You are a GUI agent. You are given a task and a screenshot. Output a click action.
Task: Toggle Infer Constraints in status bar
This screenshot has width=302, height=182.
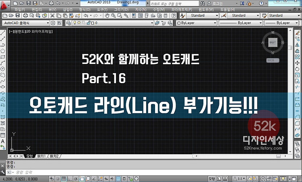(52, 179)
